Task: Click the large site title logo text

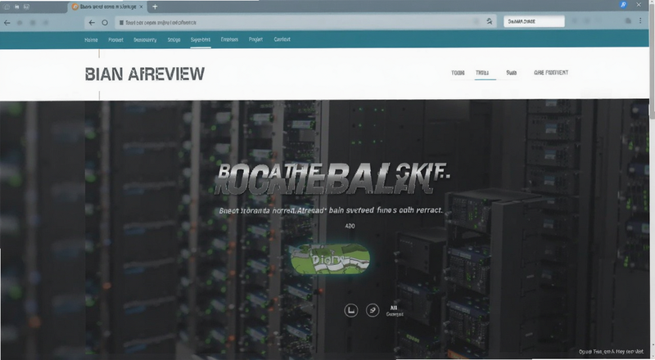Action: (x=145, y=74)
